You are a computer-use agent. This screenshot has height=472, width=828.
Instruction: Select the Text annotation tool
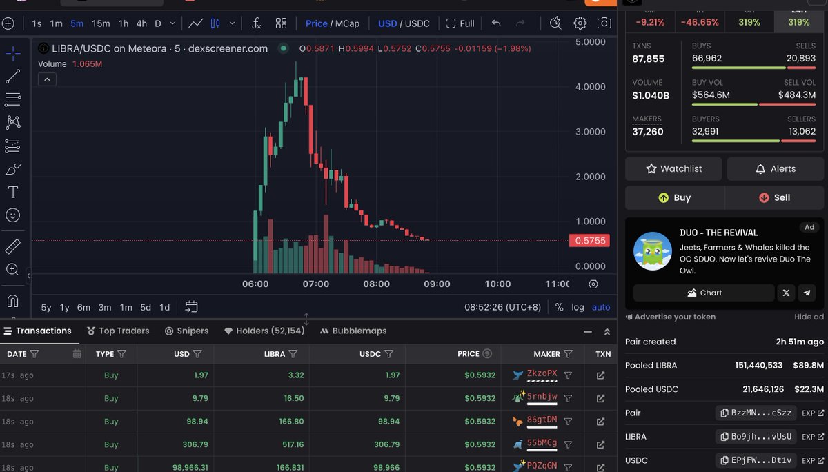pos(12,192)
